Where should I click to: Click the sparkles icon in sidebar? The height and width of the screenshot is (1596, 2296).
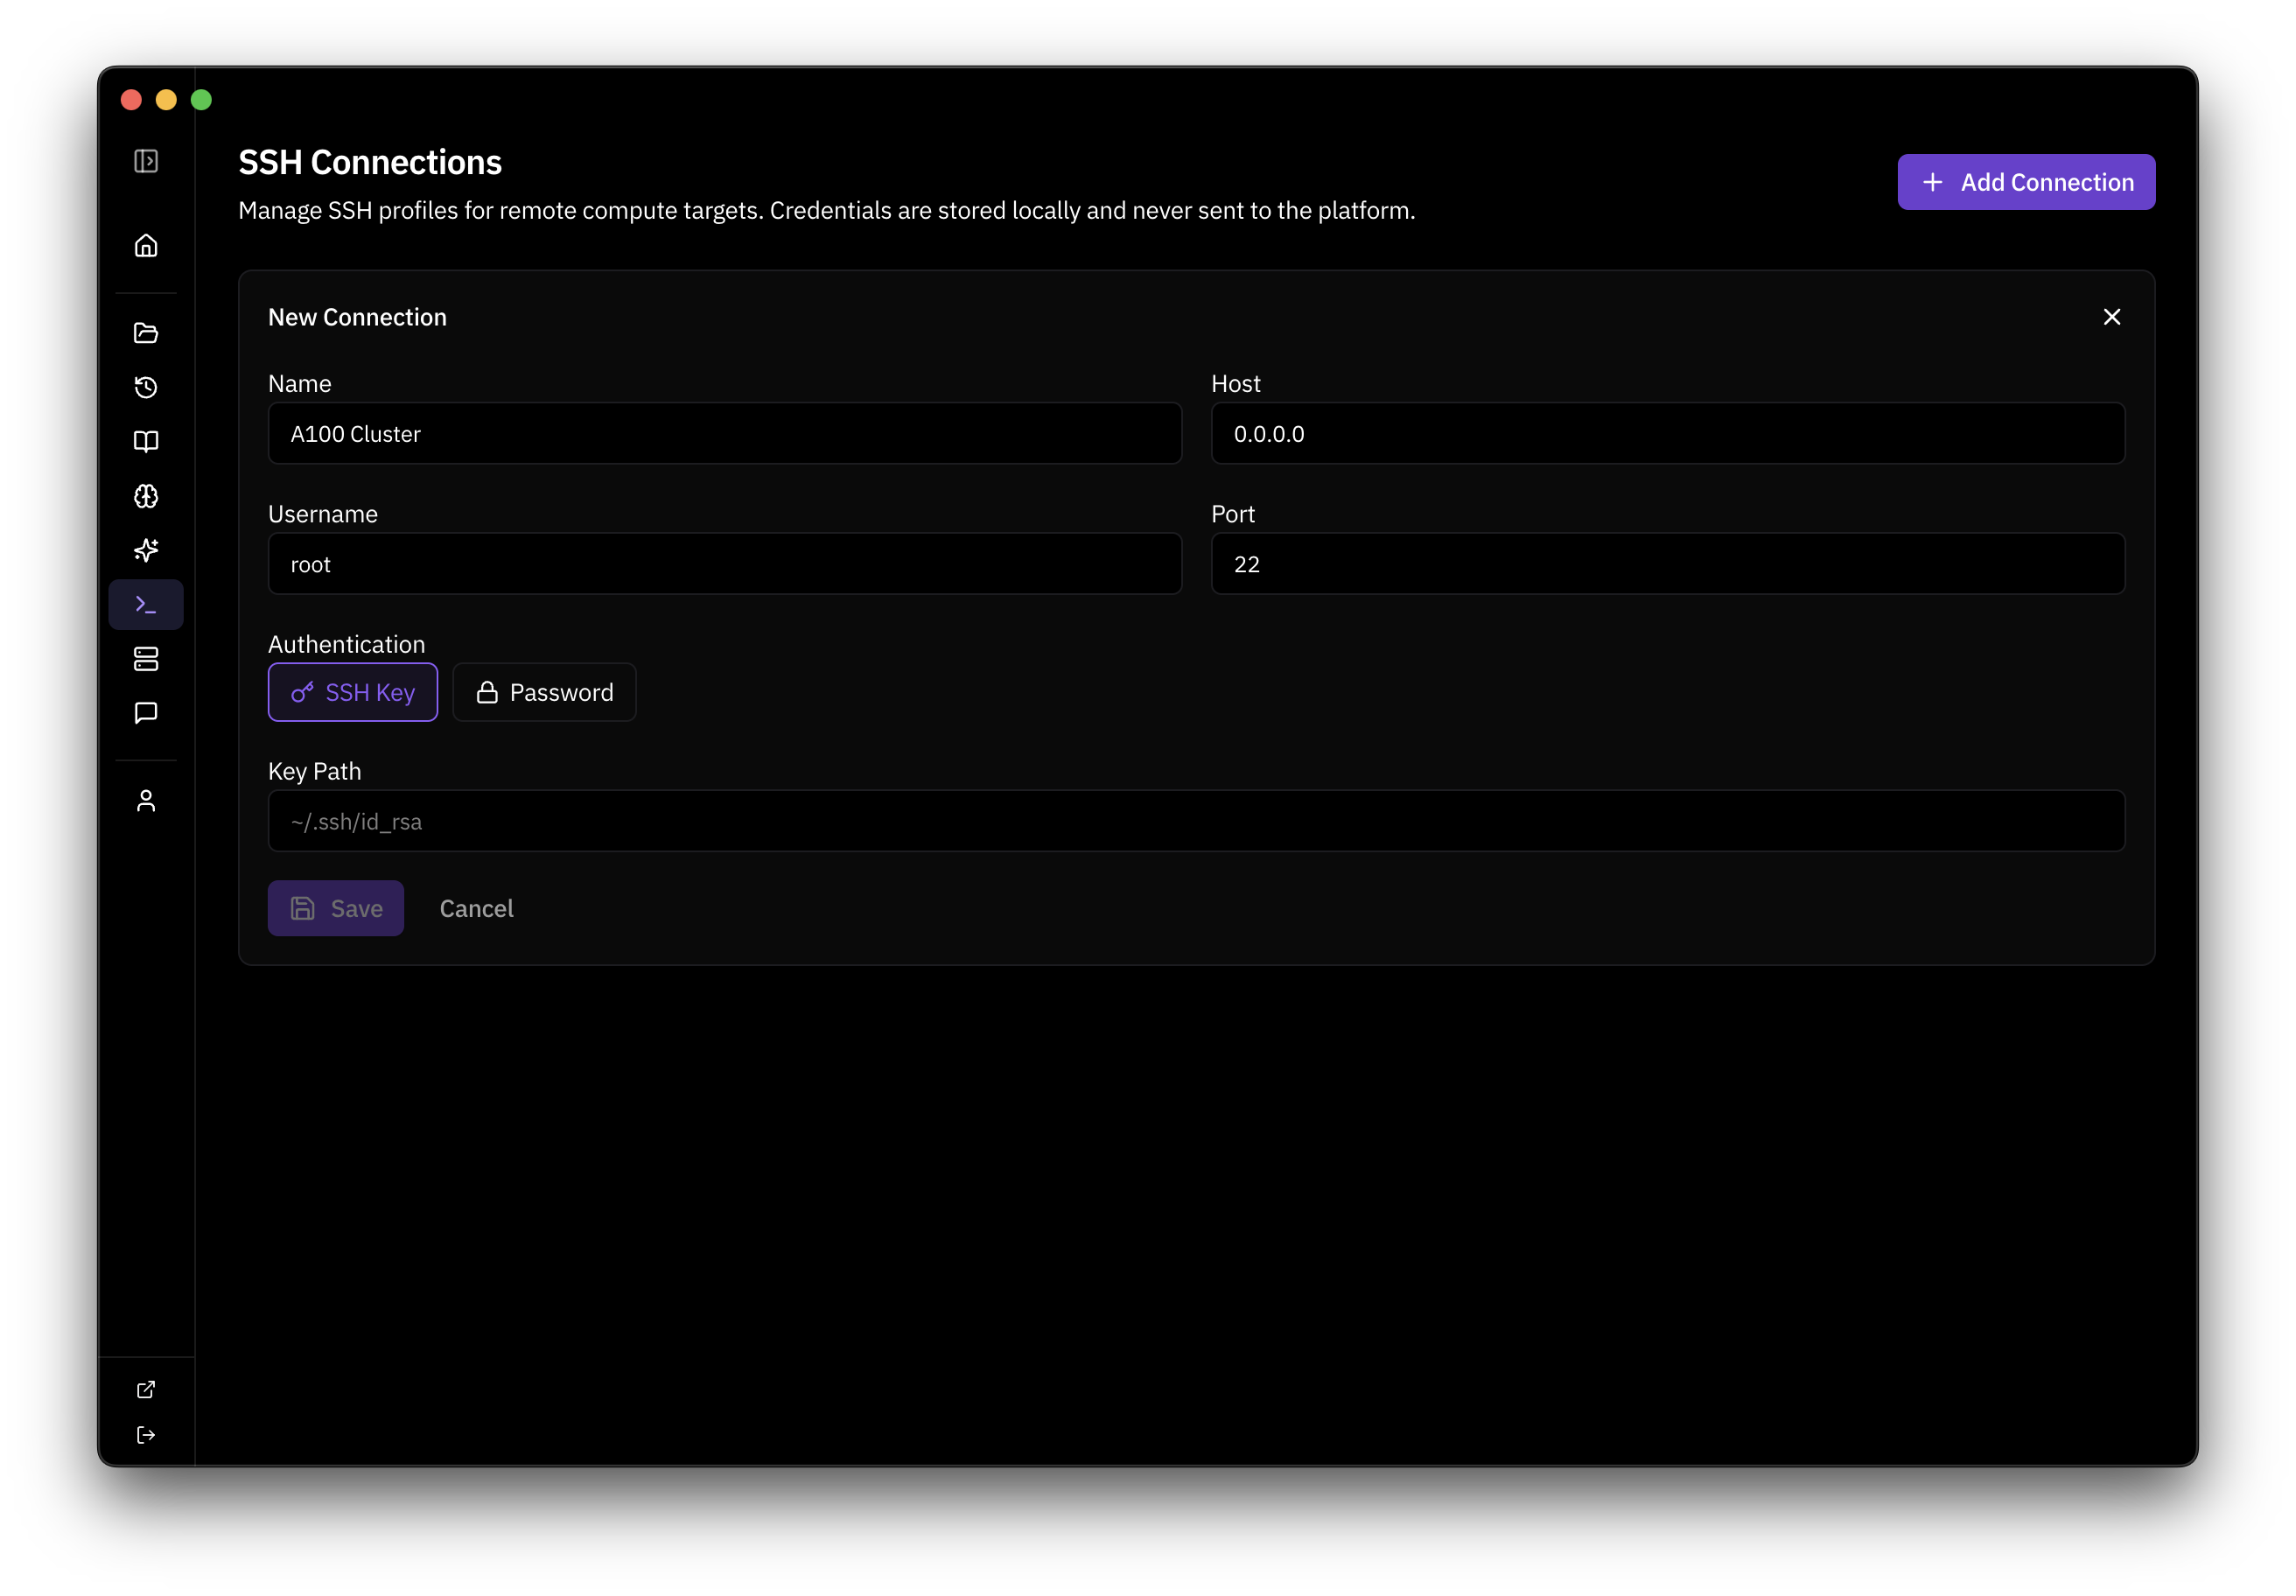tap(146, 550)
